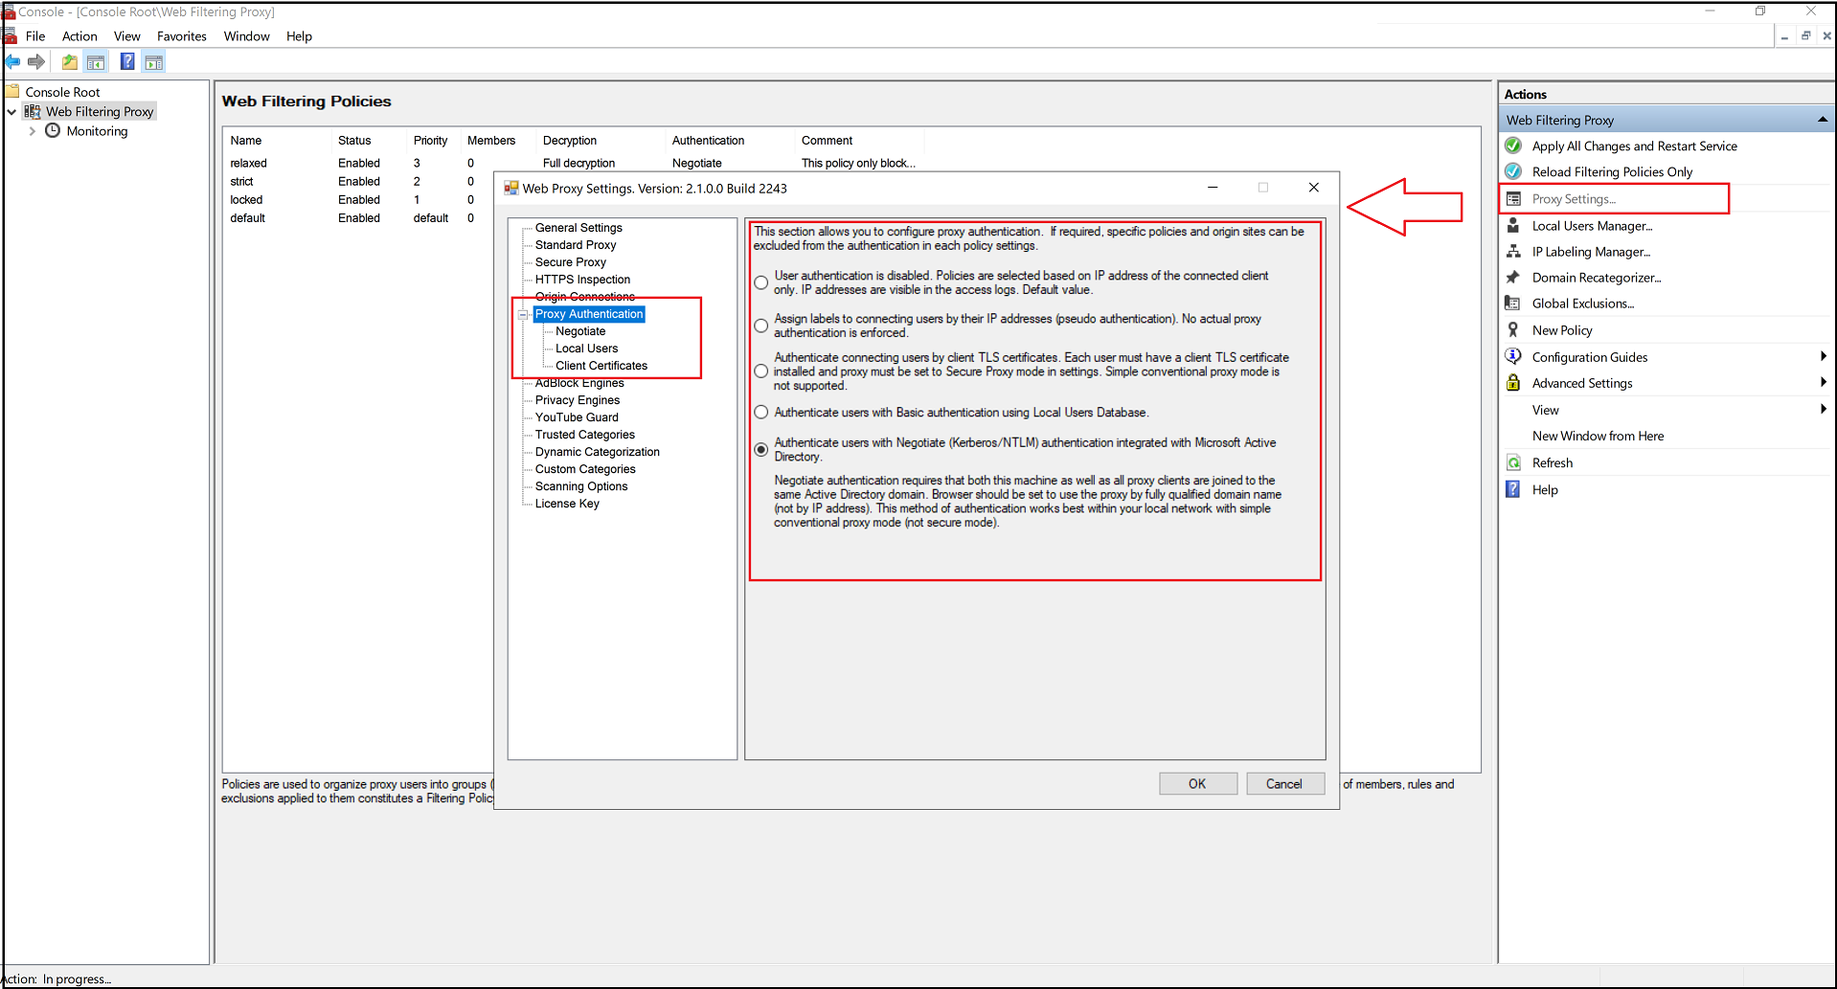Open the Help menu in menu bar
Image resolution: width=1837 pixels, height=989 pixels.
tap(299, 36)
